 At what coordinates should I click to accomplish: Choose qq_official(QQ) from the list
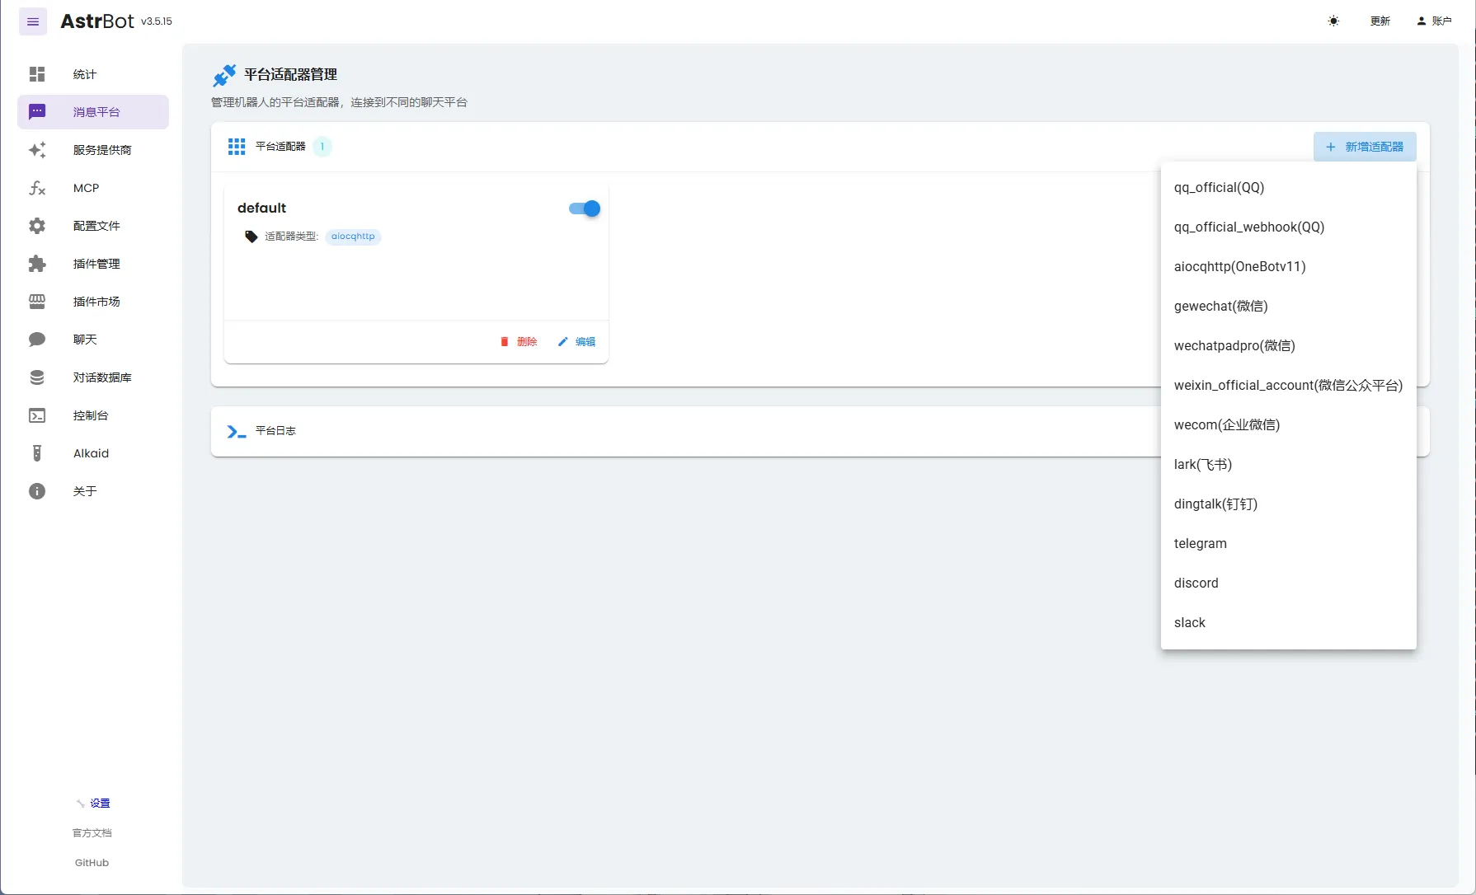pyautogui.click(x=1289, y=187)
